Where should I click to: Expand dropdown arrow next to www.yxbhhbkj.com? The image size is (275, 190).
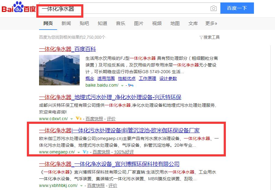[x=81, y=186]
